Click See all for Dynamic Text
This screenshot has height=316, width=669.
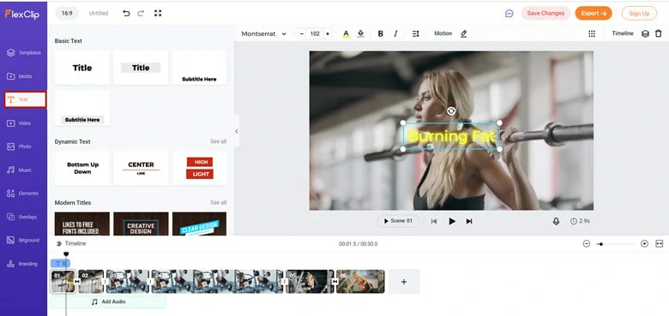pos(218,141)
